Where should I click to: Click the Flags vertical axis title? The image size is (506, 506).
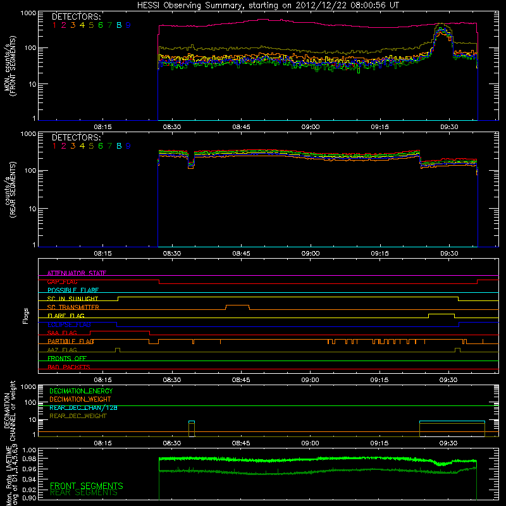(25, 316)
